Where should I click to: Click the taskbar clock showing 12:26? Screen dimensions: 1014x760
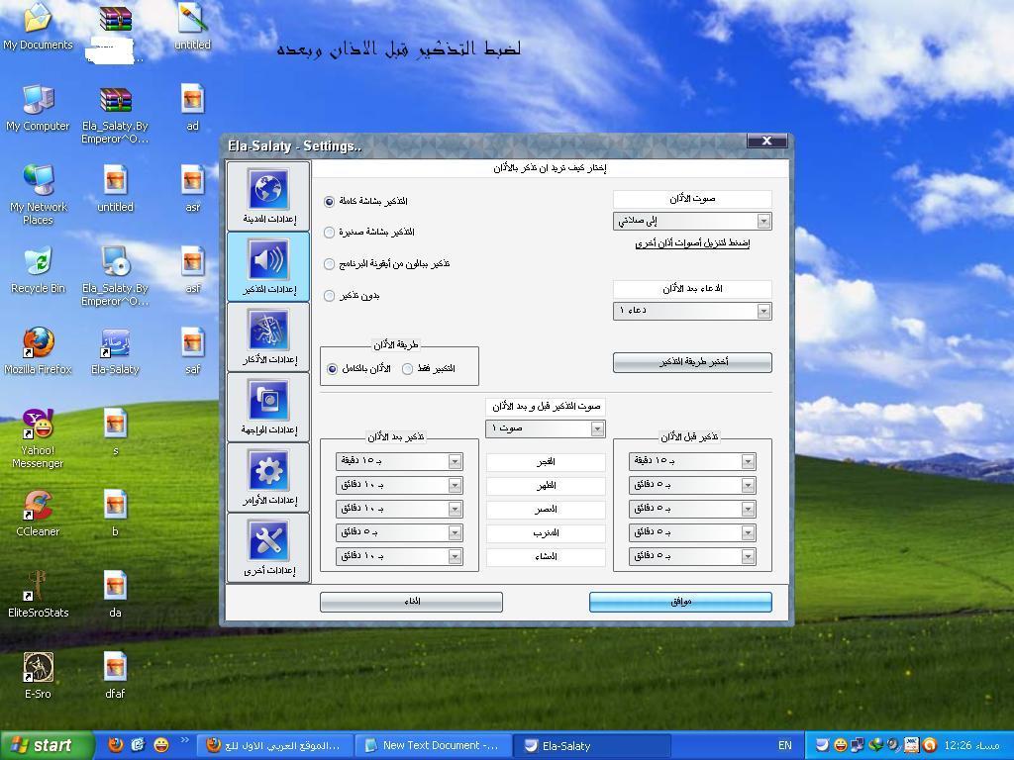click(x=973, y=746)
